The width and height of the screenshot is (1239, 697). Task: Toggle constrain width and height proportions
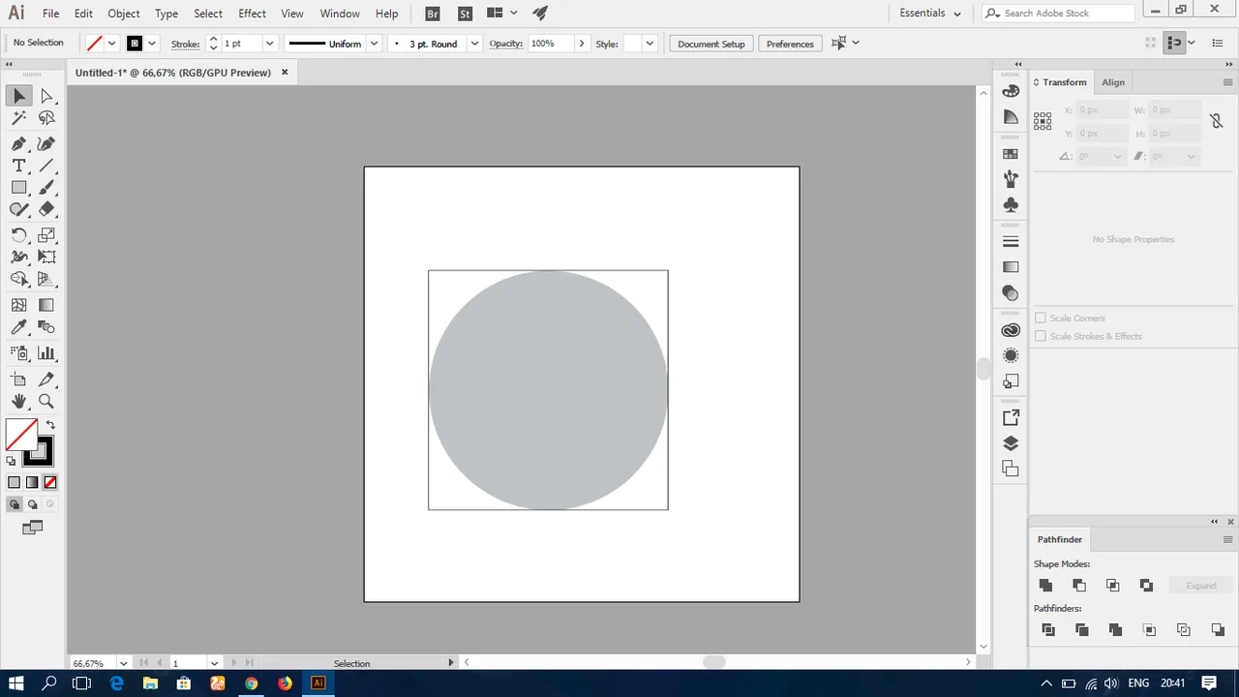tap(1216, 121)
